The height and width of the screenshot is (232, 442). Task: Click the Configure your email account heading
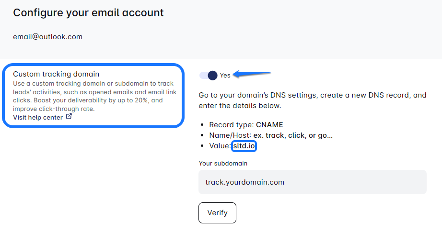pyautogui.click(x=88, y=13)
